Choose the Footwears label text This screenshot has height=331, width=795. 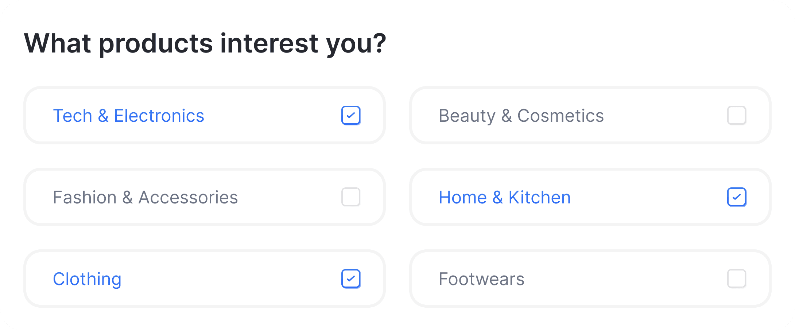(x=481, y=279)
